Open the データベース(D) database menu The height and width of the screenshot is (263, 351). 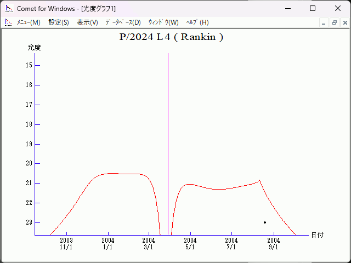(x=123, y=22)
